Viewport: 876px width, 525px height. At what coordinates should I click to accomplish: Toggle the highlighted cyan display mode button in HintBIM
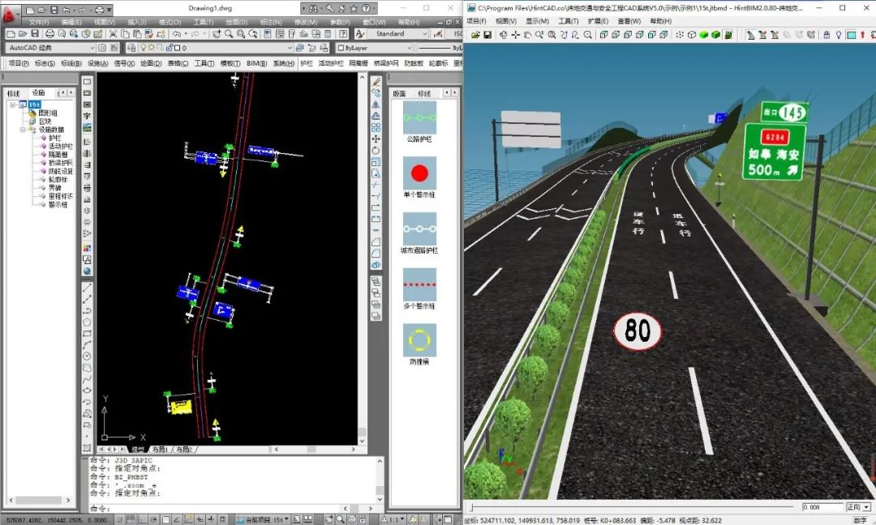[851, 35]
